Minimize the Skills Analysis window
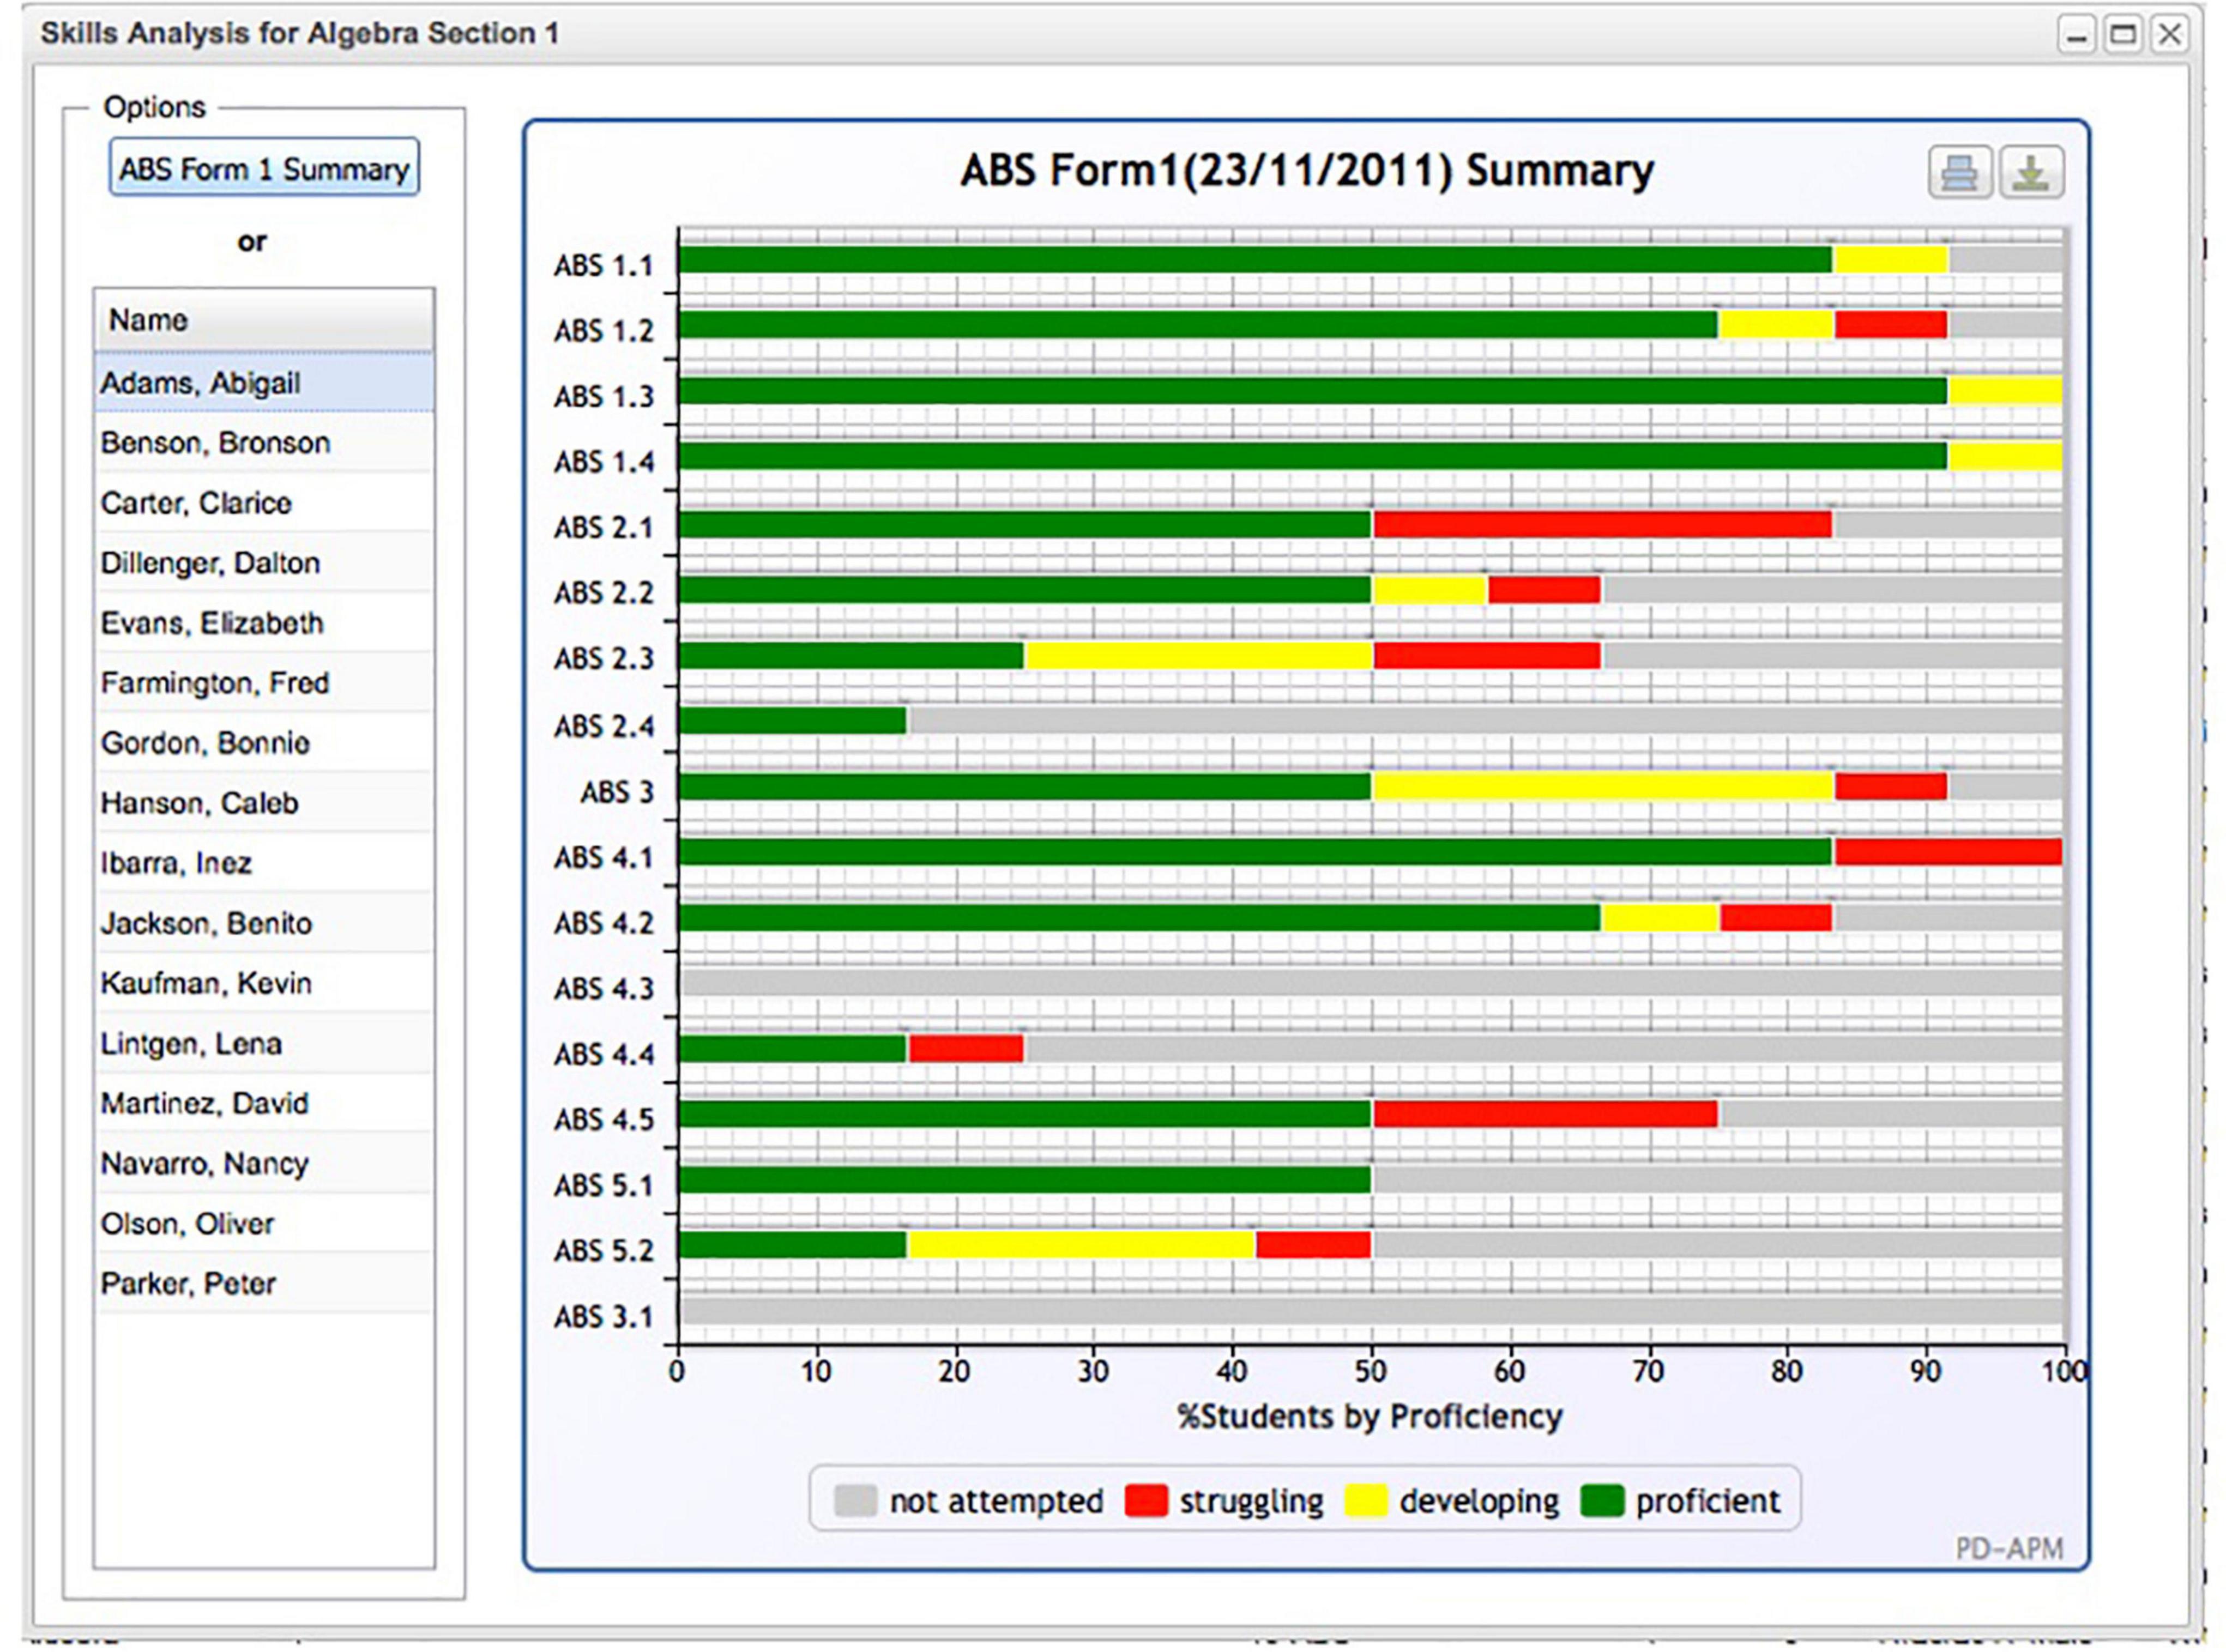The width and height of the screenshot is (2226, 1652). (2077, 34)
